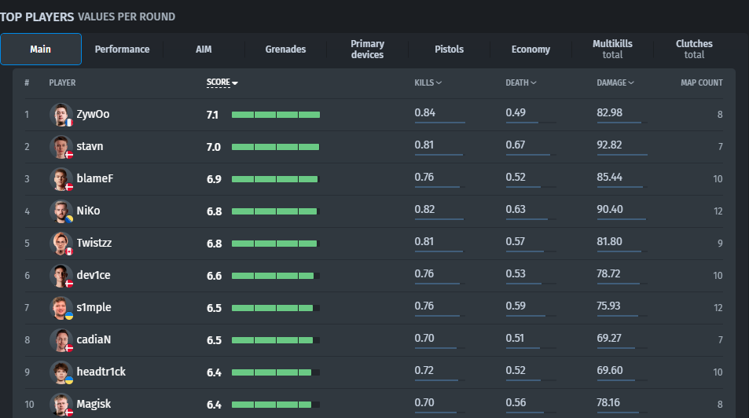Open the Grenades tab
The image size is (749, 418).
[285, 49]
